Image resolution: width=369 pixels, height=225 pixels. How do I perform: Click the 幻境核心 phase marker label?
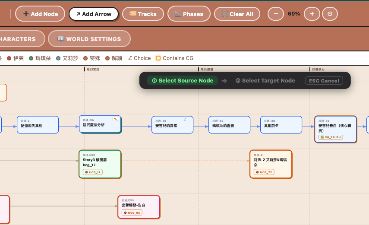(x=318, y=69)
